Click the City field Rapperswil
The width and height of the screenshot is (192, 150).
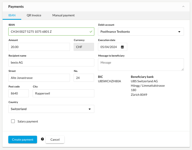[x=63, y=93]
